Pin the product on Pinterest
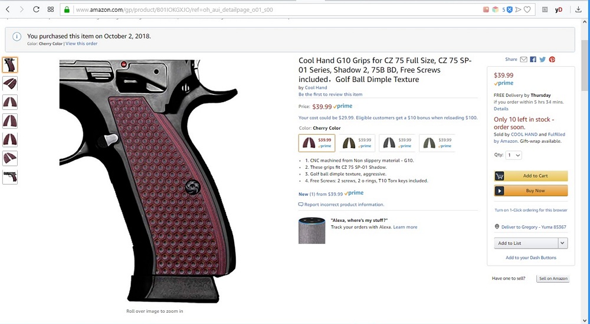 552,60
